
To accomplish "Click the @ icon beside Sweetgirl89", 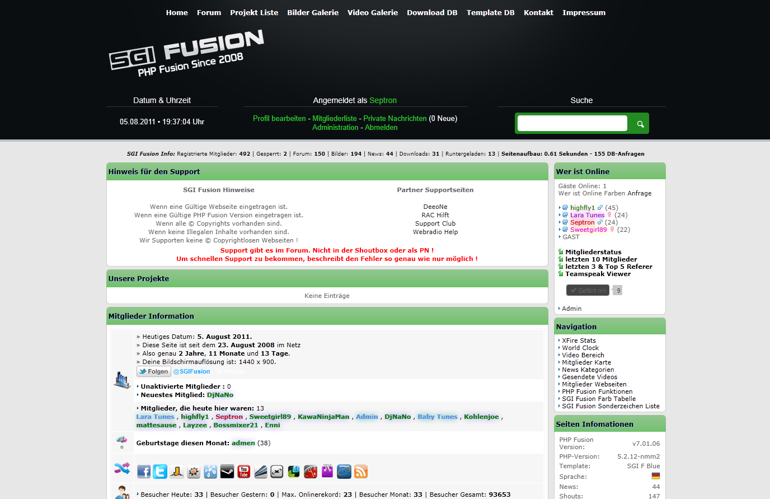I will point(565,229).
